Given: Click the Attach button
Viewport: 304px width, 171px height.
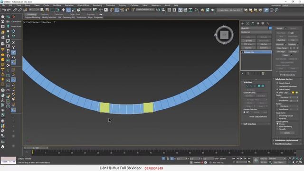Looking at the screenshot, I should tap(280, 28).
